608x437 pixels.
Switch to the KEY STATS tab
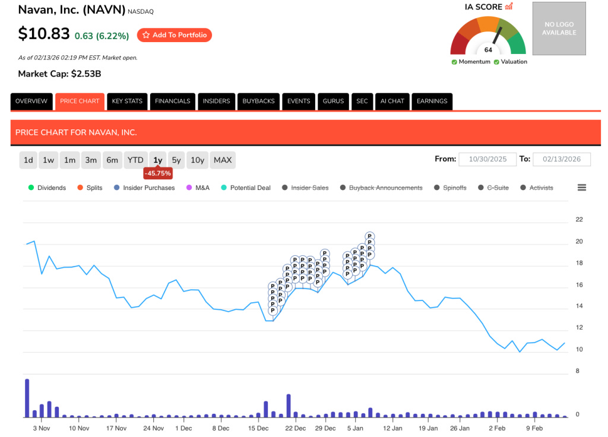click(x=127, y=102)
